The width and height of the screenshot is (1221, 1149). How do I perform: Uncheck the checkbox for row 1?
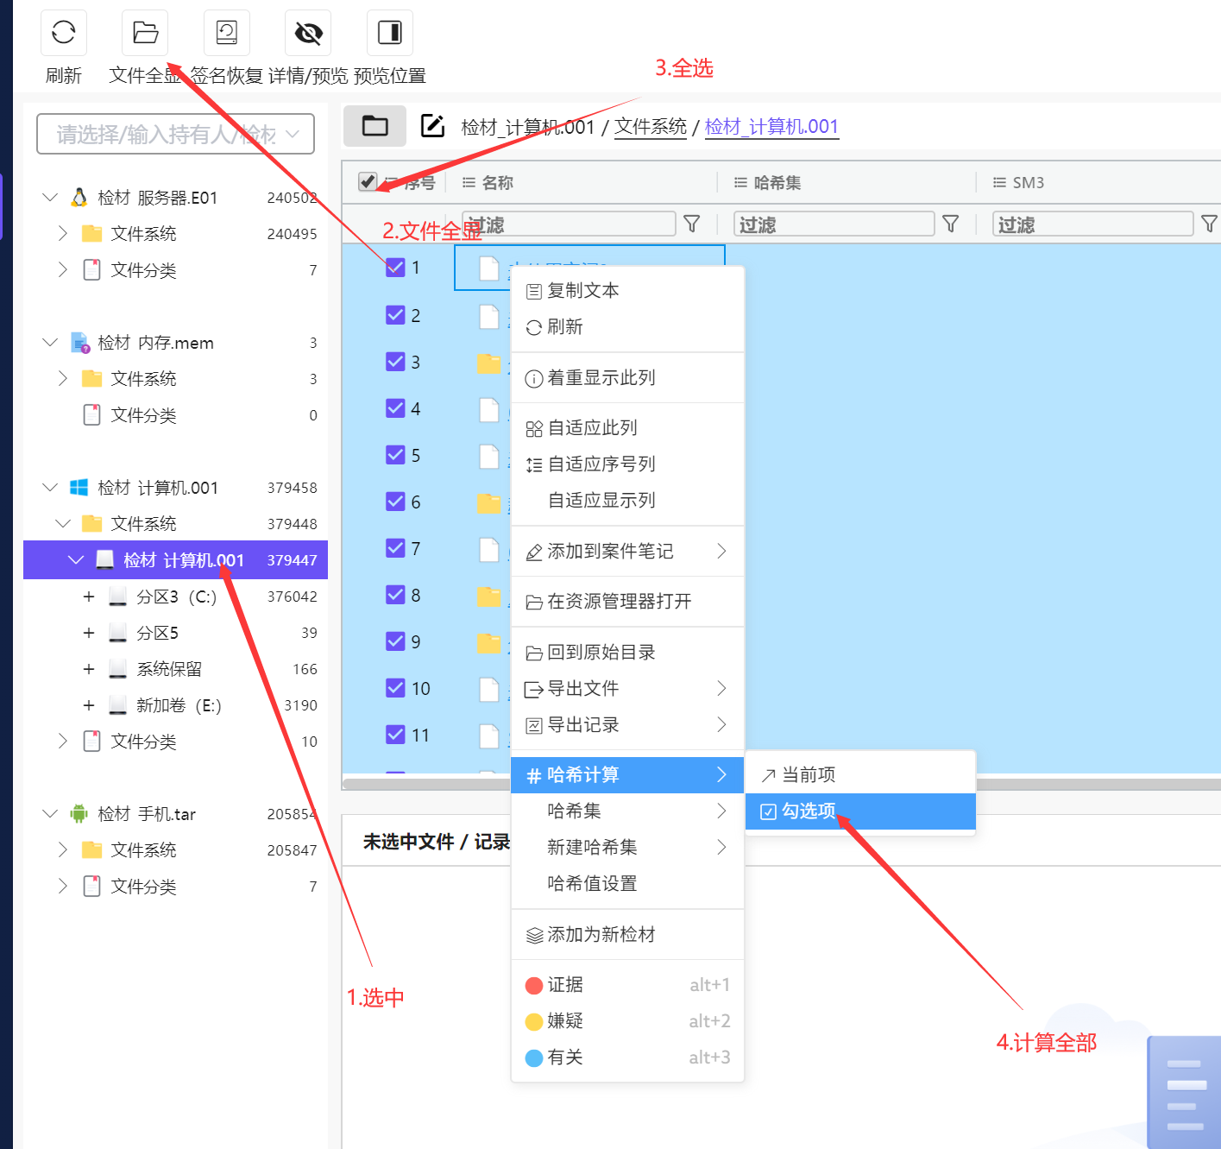click(395, 268)
